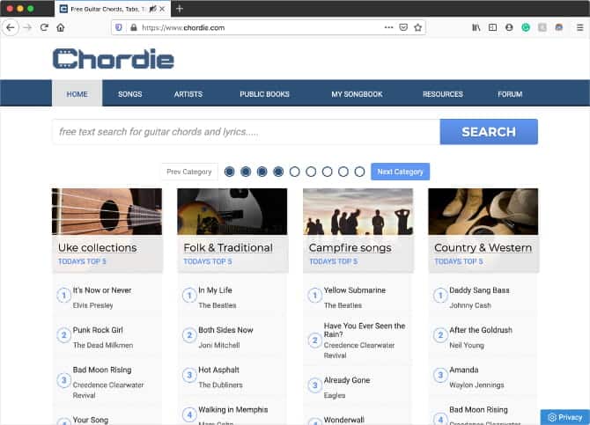Click the muted audio icon on tab
The width and height of the screenshot is (590, 425).
click(152, 9)
